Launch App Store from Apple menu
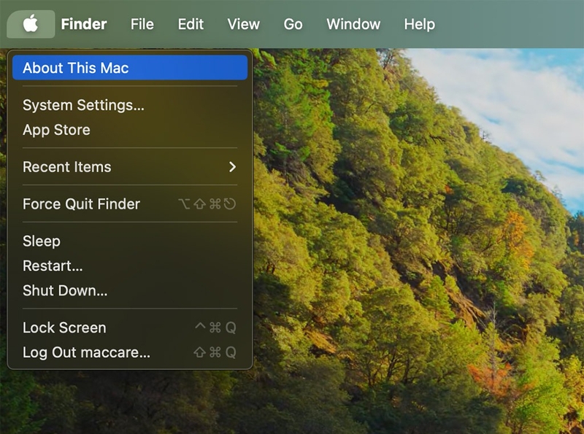This screenshot has width=584, height=434. (x=130, y=130)
